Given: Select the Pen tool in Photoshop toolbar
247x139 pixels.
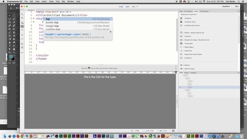Looking at the screenshot, I should click(x=14, y=46).
